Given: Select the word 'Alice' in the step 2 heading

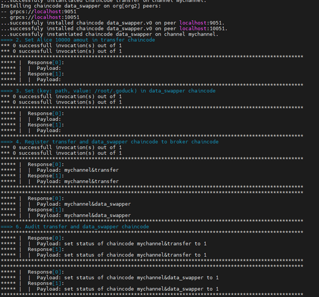Looking at the screenshot, I should pos(44,40).
